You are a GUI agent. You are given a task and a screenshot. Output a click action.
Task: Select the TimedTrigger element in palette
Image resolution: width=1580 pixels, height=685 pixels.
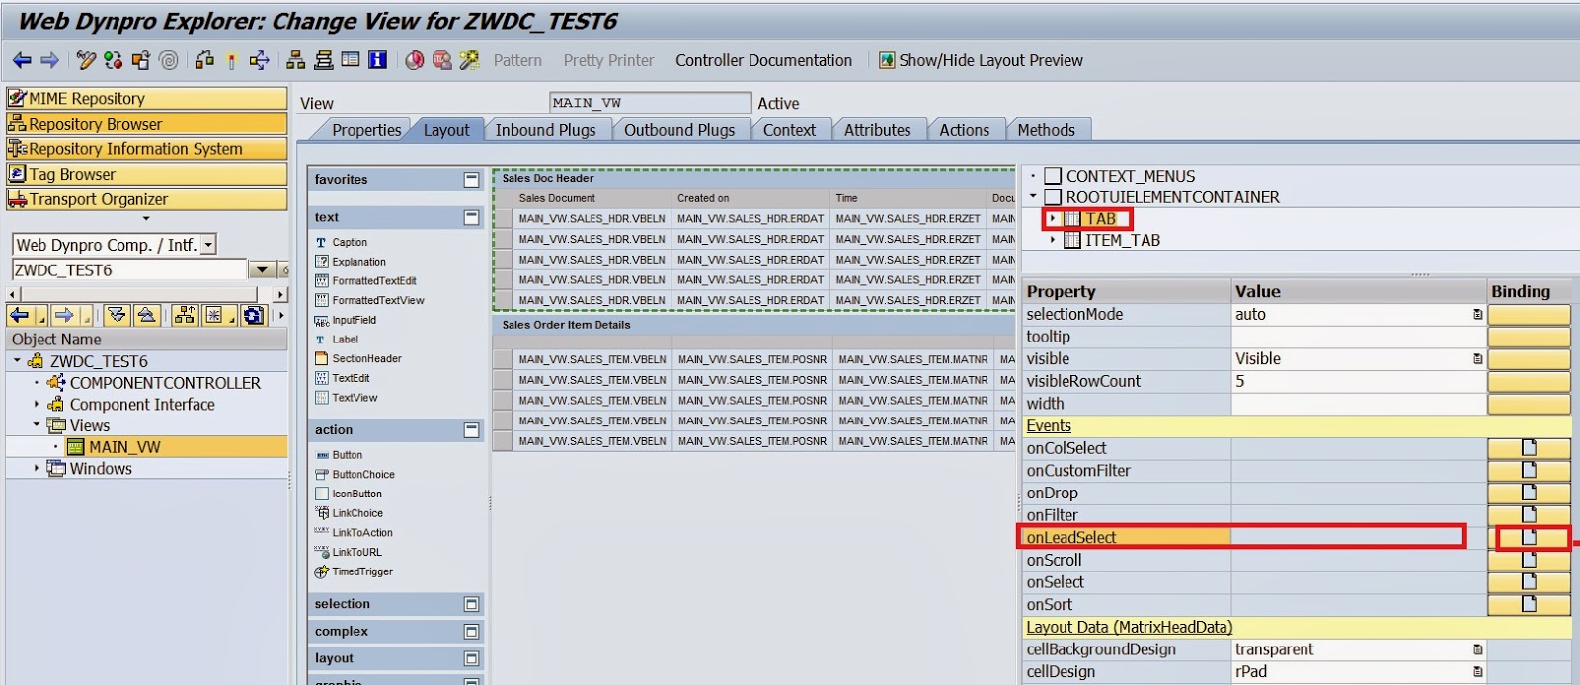click(x=361, y=571)
